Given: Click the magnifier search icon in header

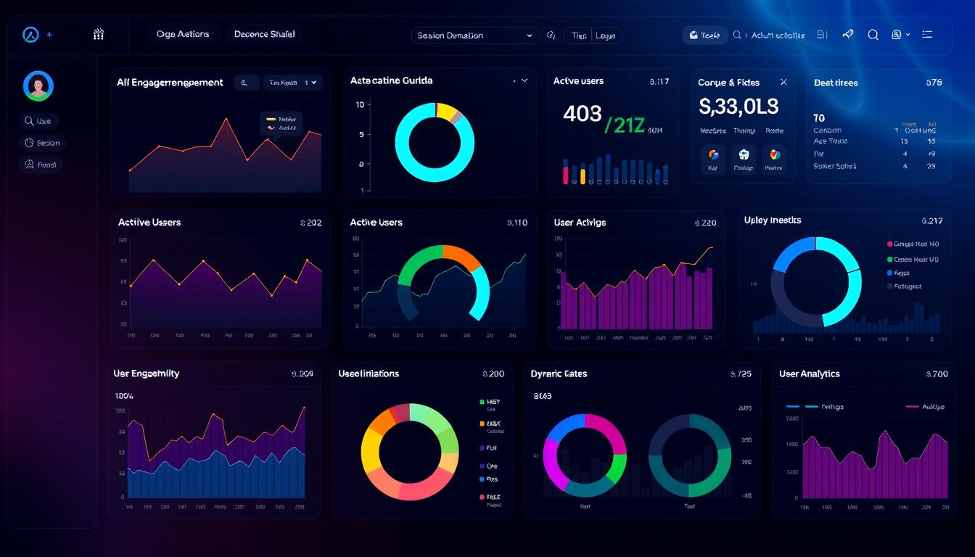Looking at the screenshot, I should point(873,34).
